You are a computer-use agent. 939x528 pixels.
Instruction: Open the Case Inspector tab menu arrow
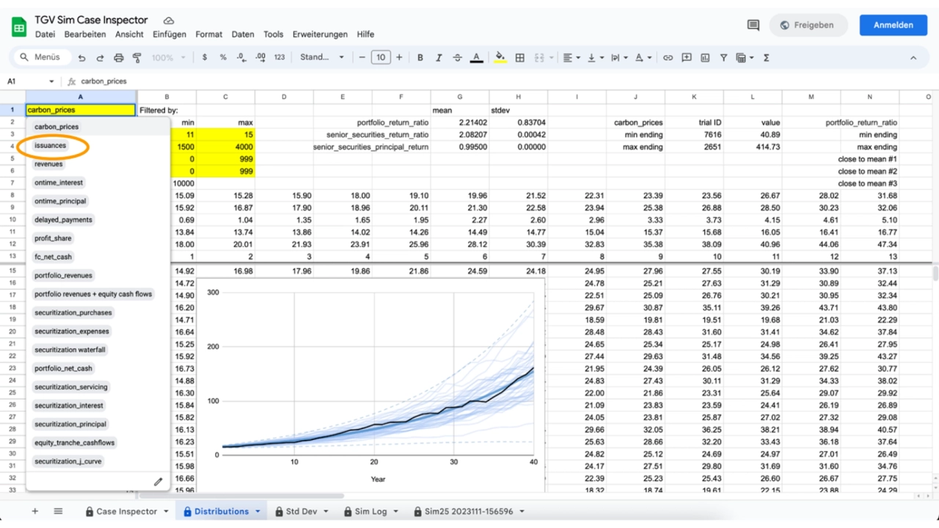pos(166,511)
